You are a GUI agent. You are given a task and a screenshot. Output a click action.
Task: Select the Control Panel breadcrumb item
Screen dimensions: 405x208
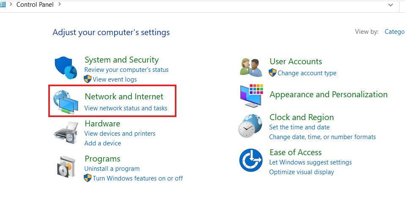click(35, 5)
